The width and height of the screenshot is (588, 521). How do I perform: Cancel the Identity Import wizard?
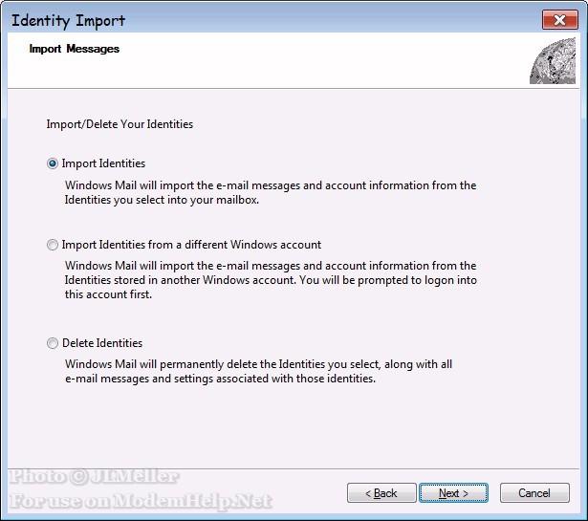pos(534,493)
